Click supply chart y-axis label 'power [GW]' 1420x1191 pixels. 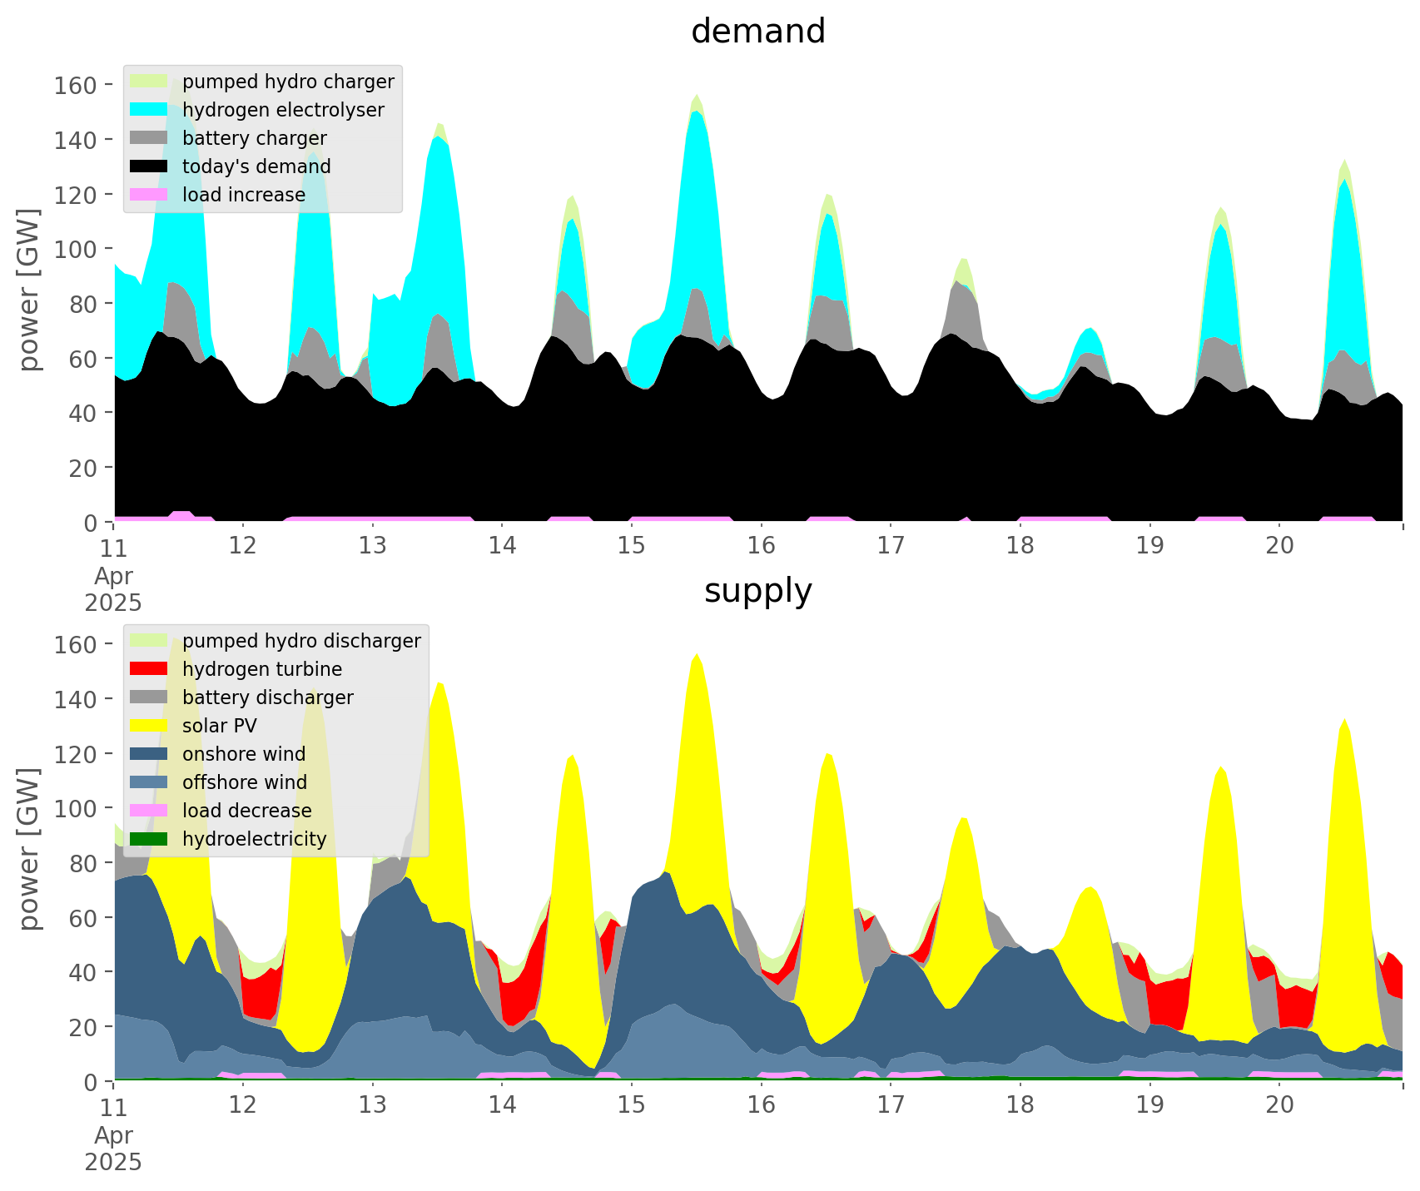(x=30, y=850)
